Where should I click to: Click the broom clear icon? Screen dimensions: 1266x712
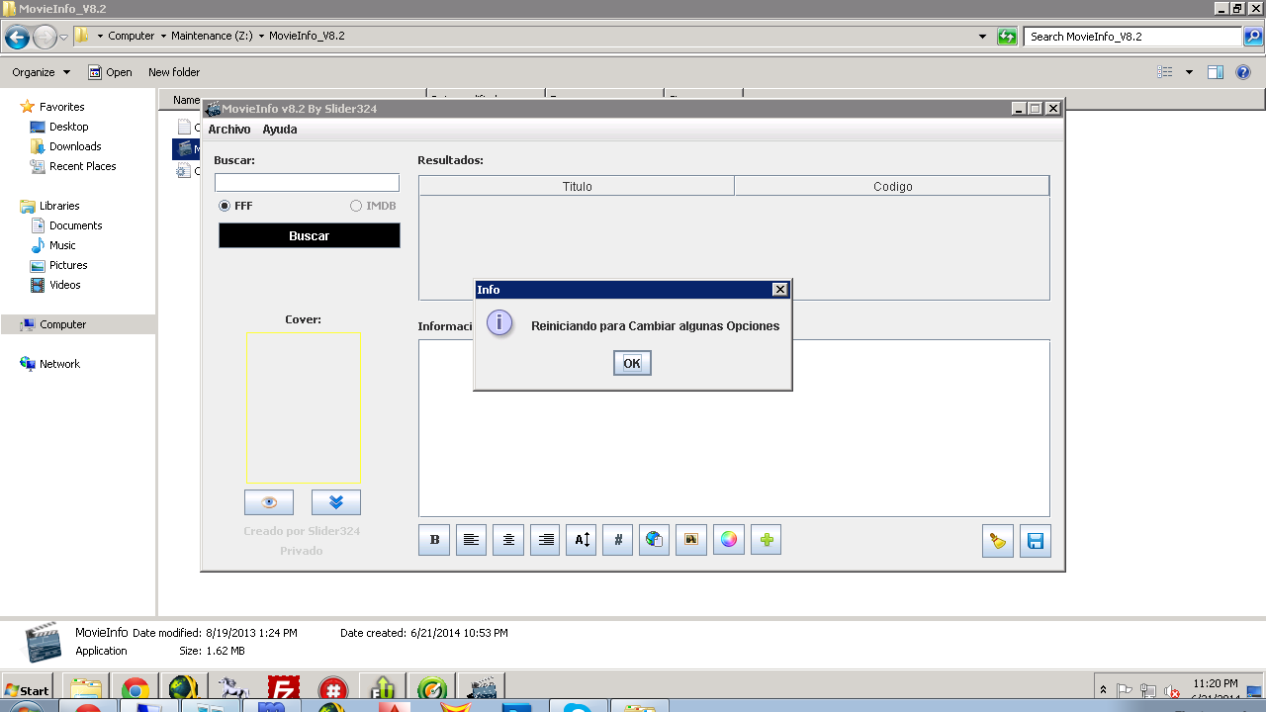(998, 541)
